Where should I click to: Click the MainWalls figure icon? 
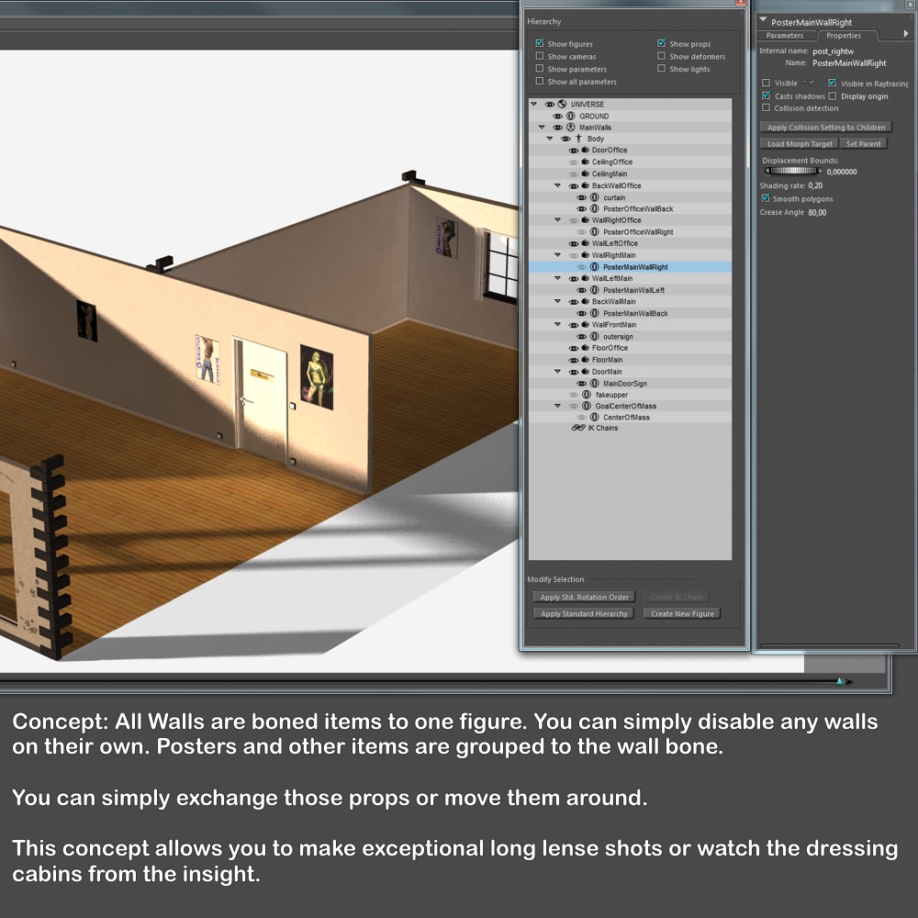tap(570, 127)
